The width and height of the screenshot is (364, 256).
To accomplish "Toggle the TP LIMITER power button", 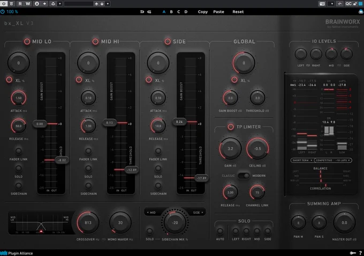I will pyautogui.click(x=231, y=127).
